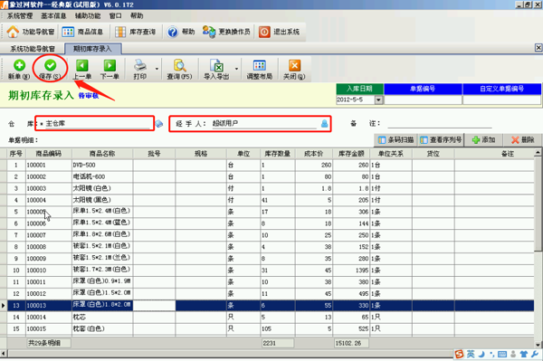Click the 备注 remarks field

440,124
